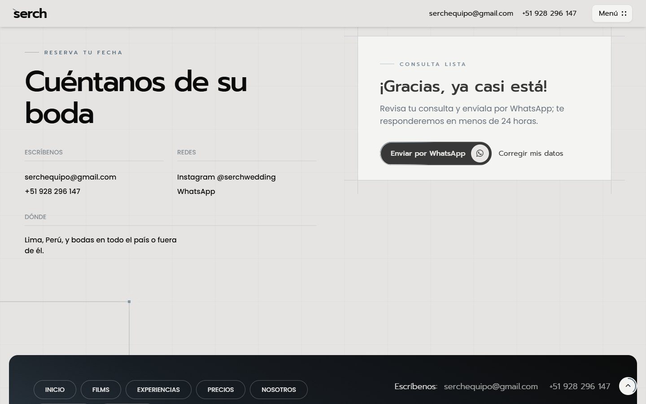Click the WhatsApp icon in send button
Screen dimensions: 646x404
[x=480, y=154]
